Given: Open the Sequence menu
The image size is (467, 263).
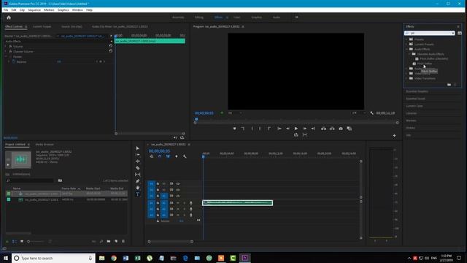Looking at the screenshot, I should (34, 9).
